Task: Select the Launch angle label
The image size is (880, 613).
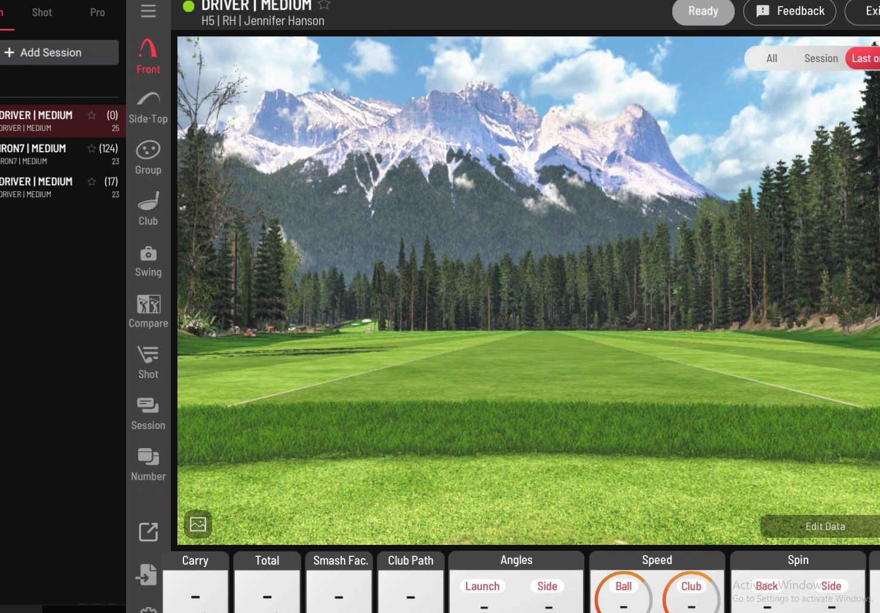Action: [482, 587]
